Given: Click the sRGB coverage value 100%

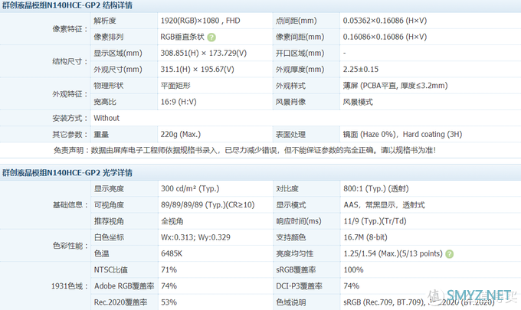Looking at the screenshot, I should point(353,270).
